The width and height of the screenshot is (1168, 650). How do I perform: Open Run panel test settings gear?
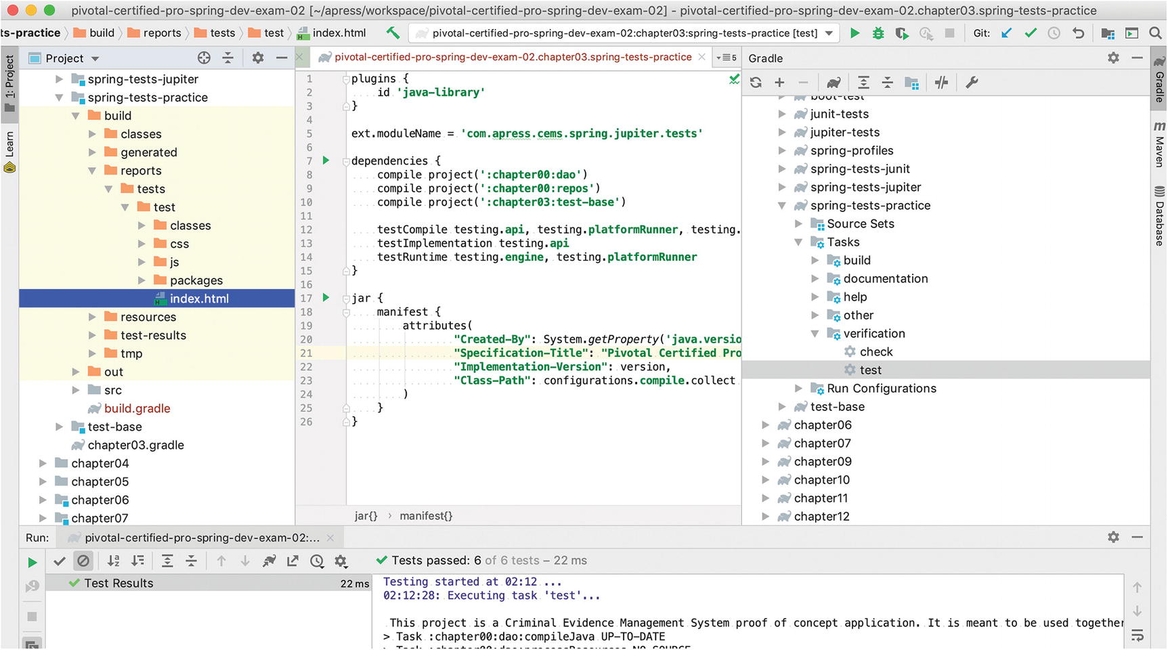(341, 561)
